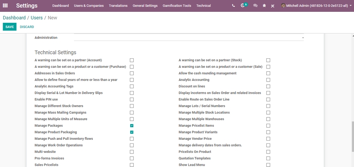The image size is (354, 167).
Task: Check the Discount on lines box
Action: pyautogui.click(x=268, y=86)
